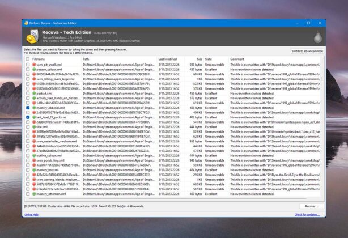Uncheck the test_level_21_pack.xml checkbox

[x=28, y=116]
